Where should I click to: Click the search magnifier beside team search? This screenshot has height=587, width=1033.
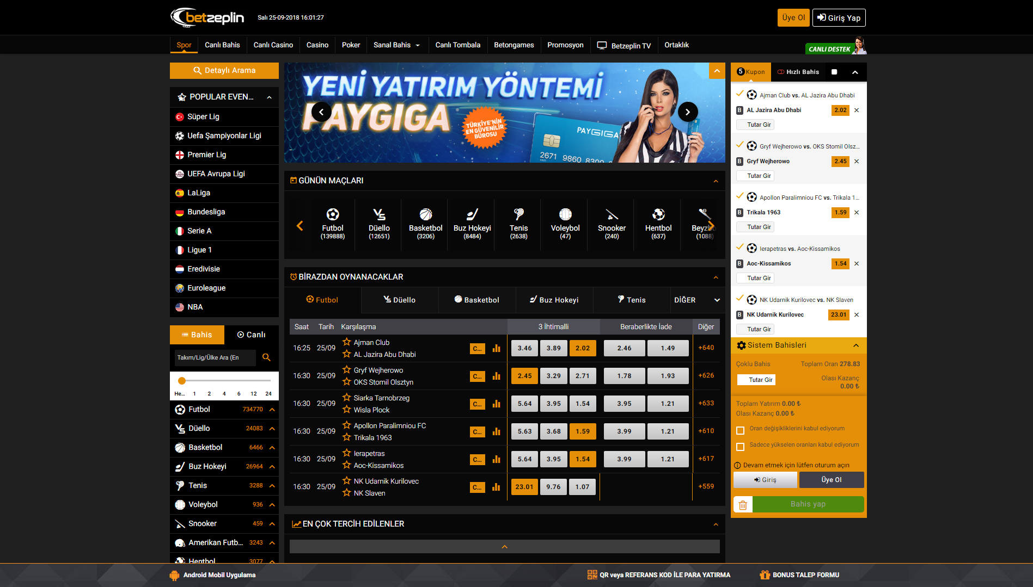(x=266, y=357)
